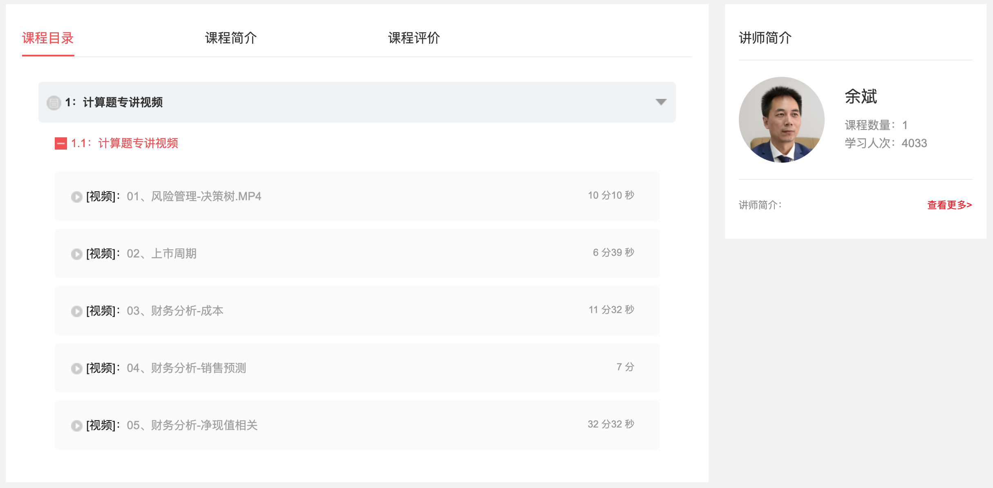Open the 课程评价 tab

coord(414,38)
